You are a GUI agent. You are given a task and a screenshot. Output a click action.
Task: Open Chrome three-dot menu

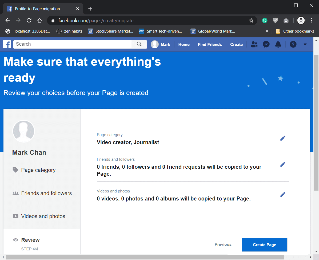click(312, 21)
